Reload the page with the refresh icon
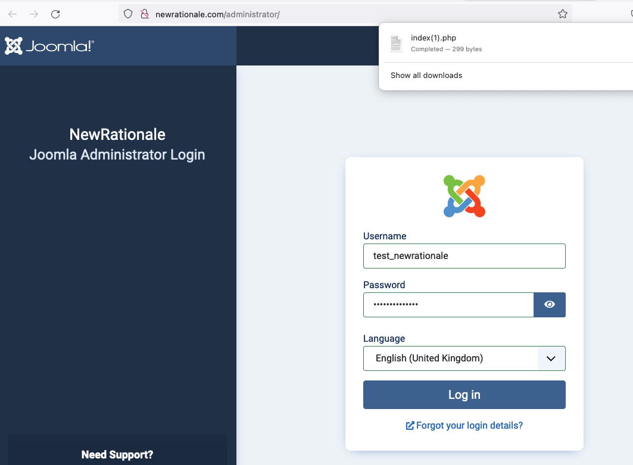 (x=55, y=14)
